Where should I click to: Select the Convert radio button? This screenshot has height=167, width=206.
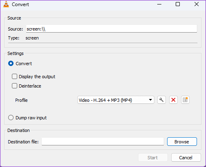[x=11, y=64]
